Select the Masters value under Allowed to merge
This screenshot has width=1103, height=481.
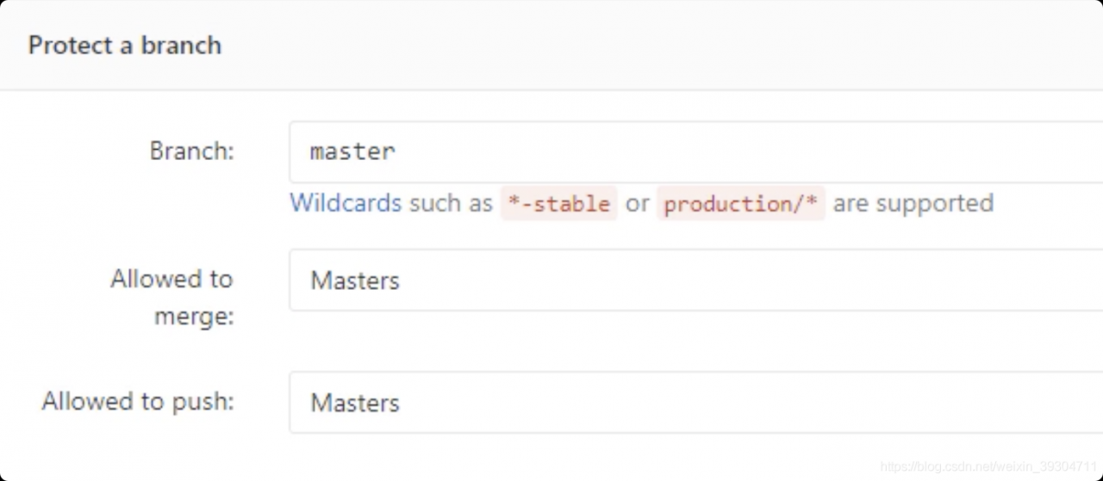pos(355,281)
